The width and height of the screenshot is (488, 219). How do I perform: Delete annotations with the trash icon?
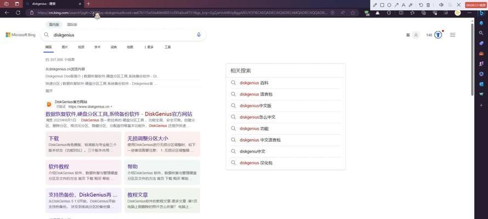[x=428, y=5]
